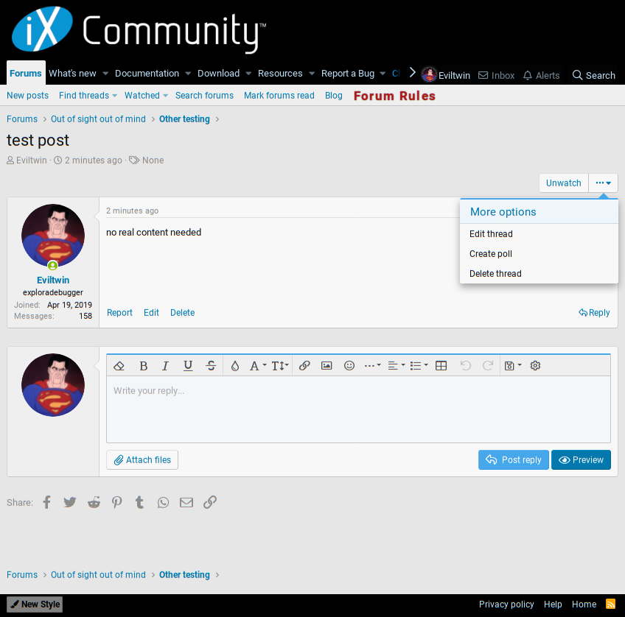
Task: Toggle Underline formatting in editor
Action: [x=188, y=365]
